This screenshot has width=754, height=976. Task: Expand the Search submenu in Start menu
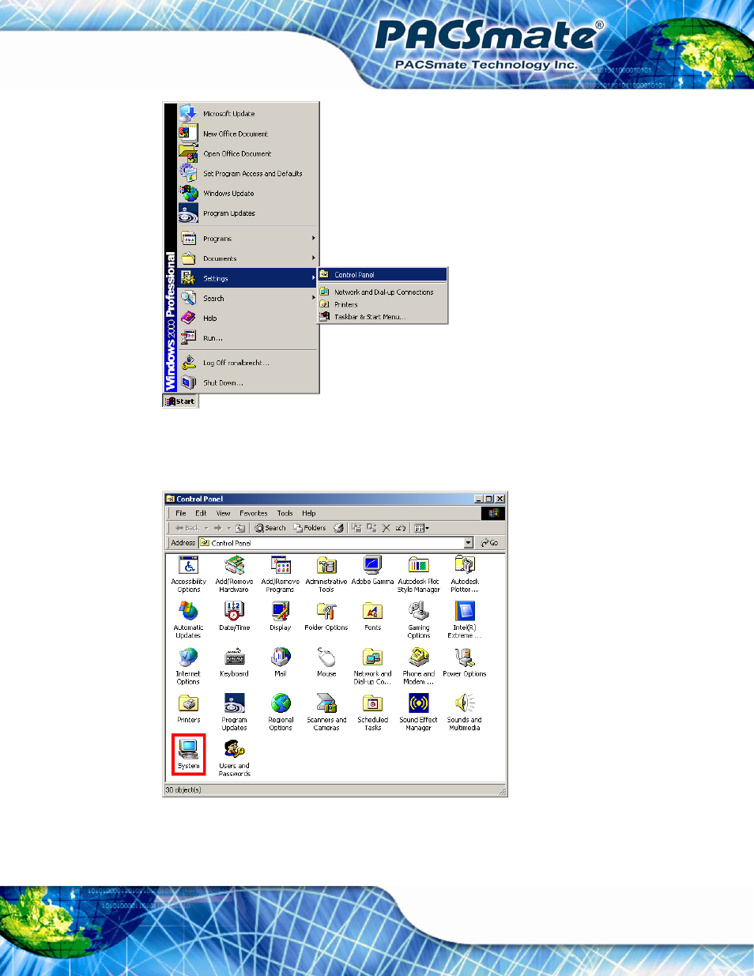click(247, 298)
